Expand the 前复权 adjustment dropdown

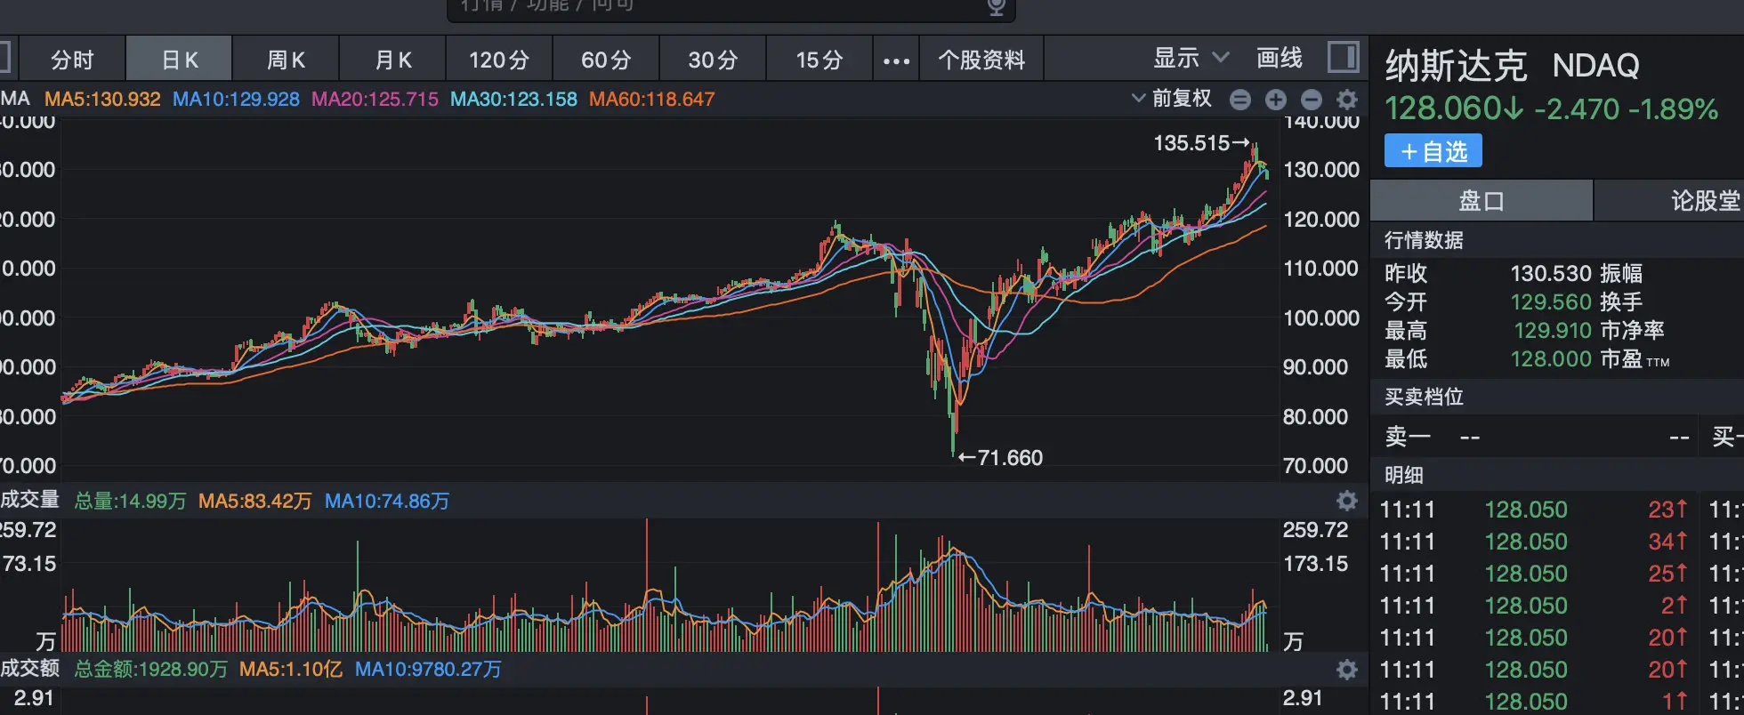click(x=1172, y=99)
